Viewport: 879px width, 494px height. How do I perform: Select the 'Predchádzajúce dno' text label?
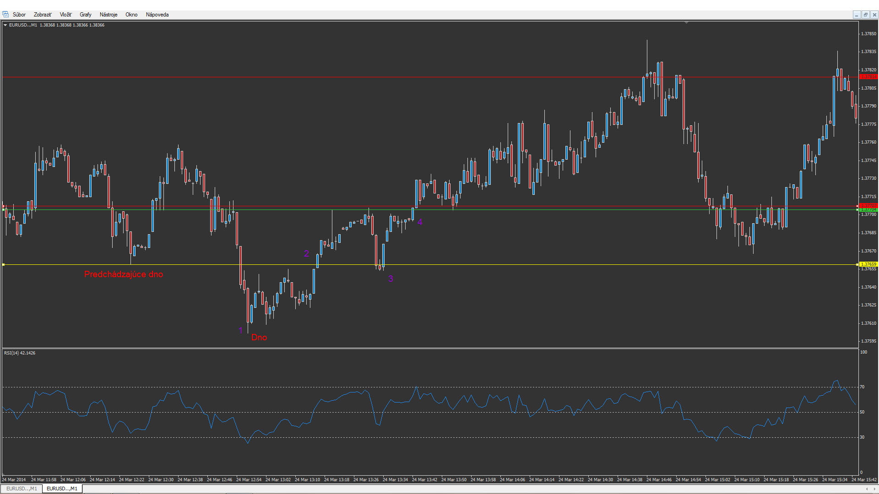(x=124, y=274)
